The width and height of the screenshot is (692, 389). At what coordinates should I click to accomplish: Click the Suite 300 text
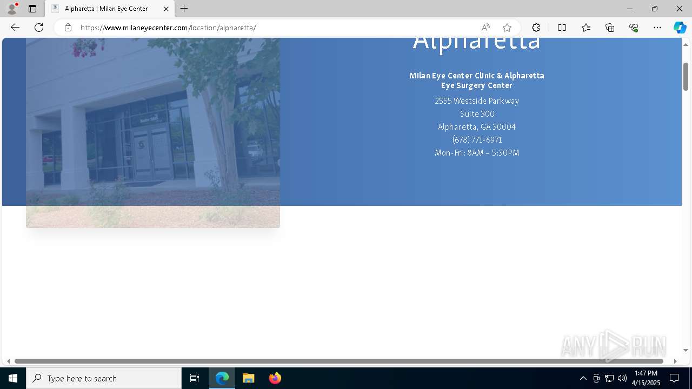pyautogui.click(x=477, y=113)
